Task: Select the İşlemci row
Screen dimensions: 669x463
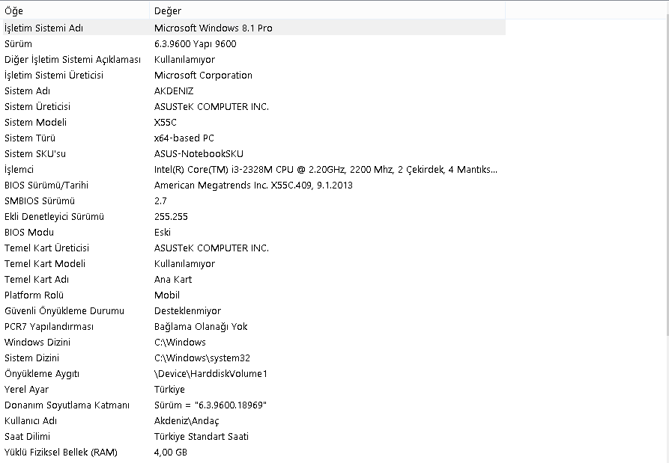Action: click(x=19, y=169)
